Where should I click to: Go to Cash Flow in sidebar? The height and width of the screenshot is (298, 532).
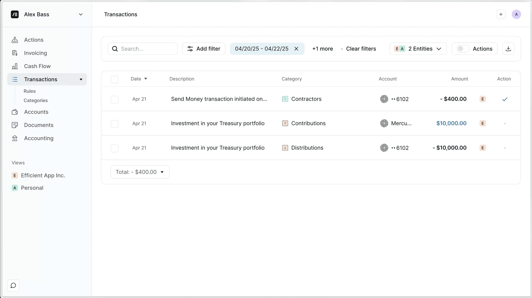37,66
